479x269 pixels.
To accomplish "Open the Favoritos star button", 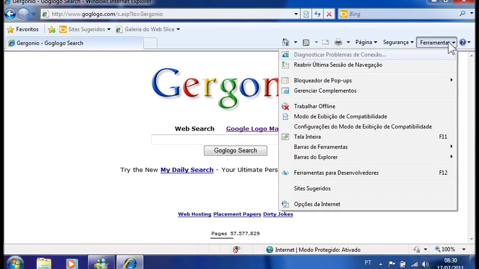I will [23, 29].
